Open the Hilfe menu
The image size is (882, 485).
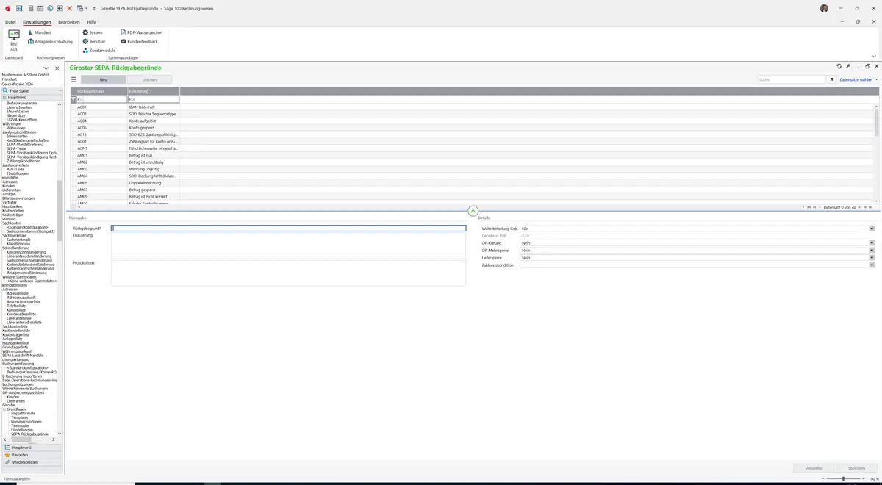click(x=92, y=22)
